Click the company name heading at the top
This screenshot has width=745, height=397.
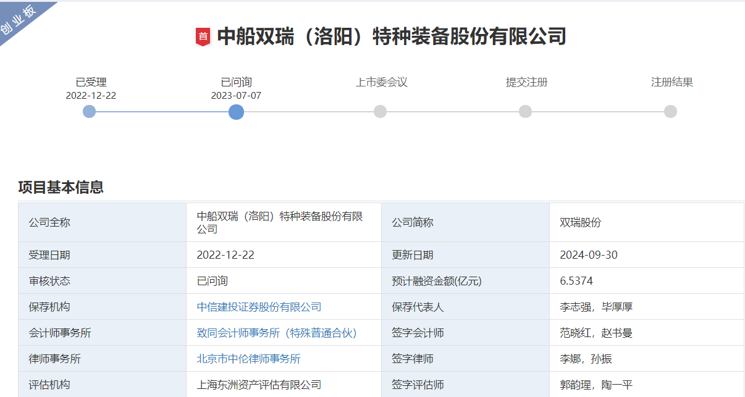click(392, 36)
